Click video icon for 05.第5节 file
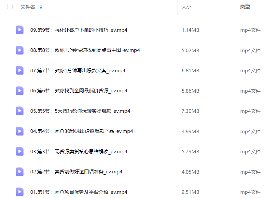Viewport: 277px width, 198px height. [x=20, y=111]
